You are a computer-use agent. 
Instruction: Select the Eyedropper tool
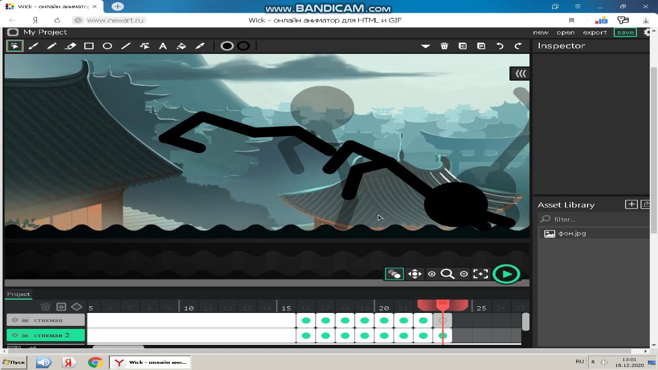(200, 46)
